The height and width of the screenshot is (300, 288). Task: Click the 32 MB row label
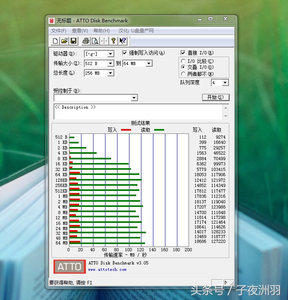(62, 233)
